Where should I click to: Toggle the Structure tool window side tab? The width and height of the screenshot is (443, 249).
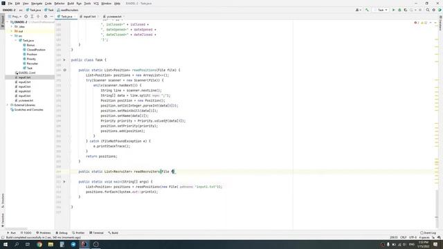tap(3, 201)
